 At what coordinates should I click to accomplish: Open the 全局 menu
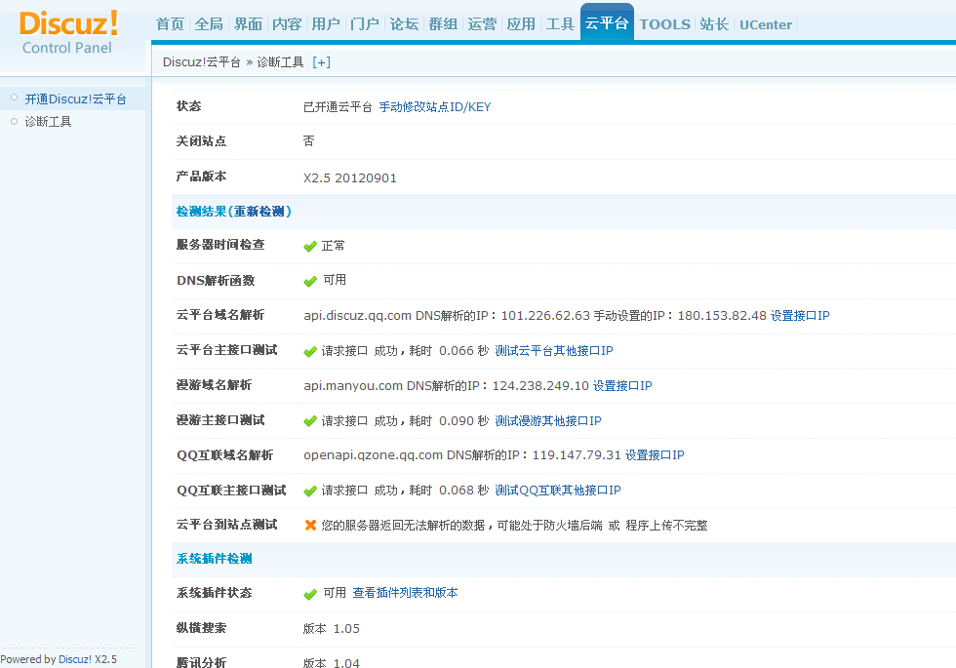(x=209, y=24)
